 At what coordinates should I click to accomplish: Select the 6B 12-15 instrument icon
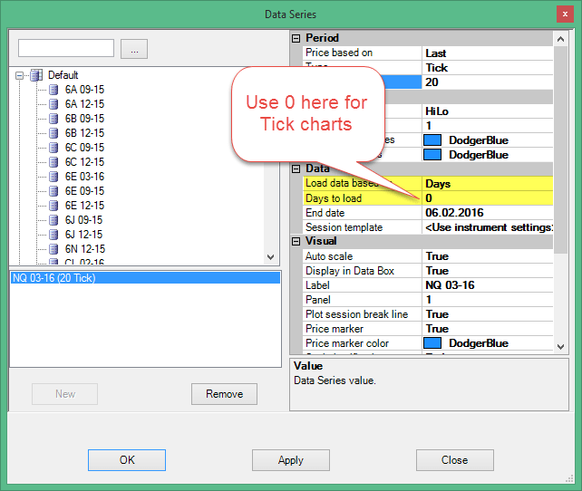(53, 133)
